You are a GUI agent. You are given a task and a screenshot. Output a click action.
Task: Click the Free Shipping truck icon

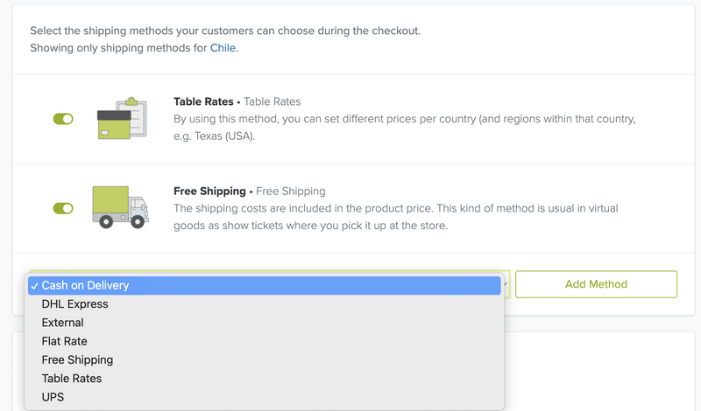click(121, 207)
